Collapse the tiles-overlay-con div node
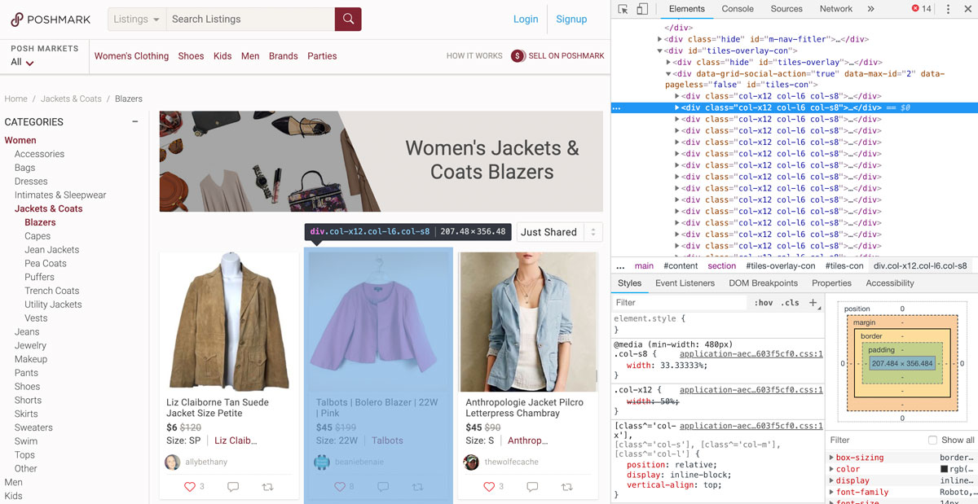This screenshot has width=978, height=504. coord(660,50)
